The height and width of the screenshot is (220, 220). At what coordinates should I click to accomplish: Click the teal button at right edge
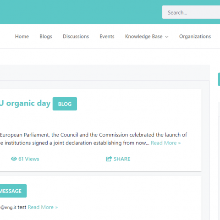coord(219,79)
